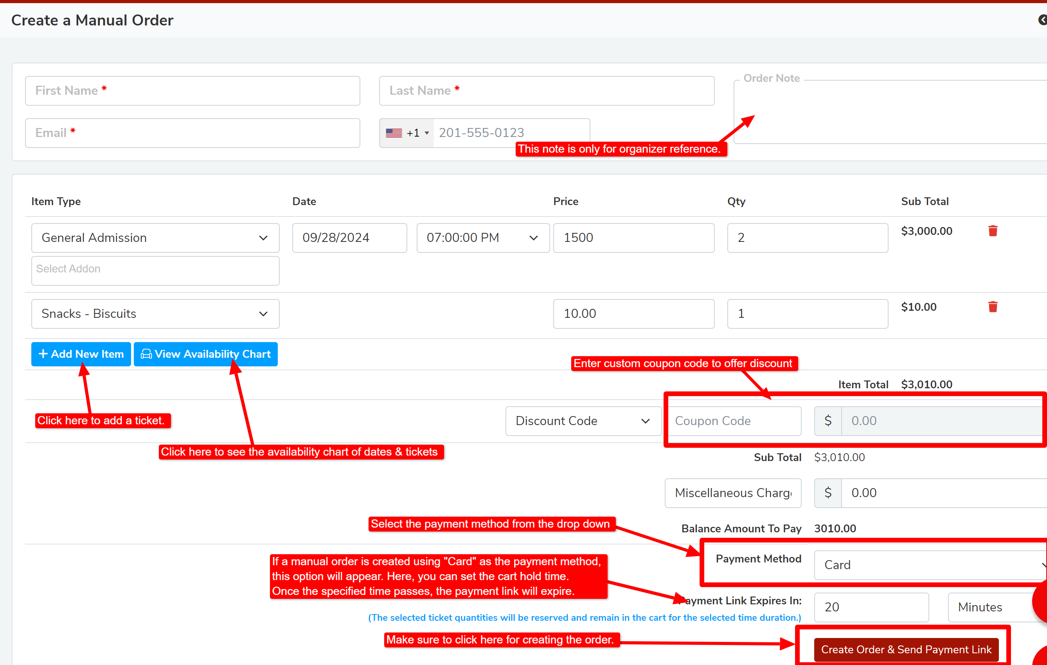1047x665 pixels.
Task: Click the Select Addon field
Action: tap(155, 270)
